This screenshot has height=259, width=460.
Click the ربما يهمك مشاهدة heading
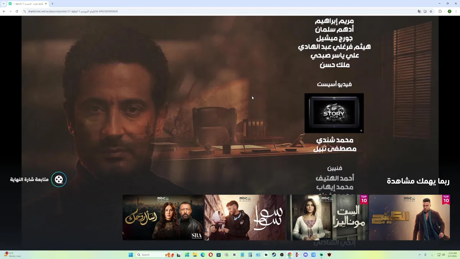tap(418, 181)
